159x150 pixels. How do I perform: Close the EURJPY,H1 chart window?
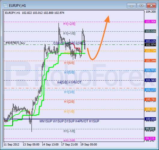point(151,6)
